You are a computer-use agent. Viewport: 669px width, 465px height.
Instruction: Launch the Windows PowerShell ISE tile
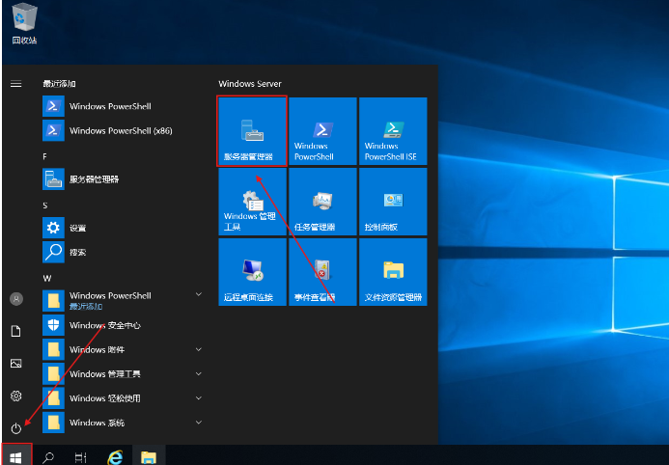pyautogui.click(x=392, y=131)
